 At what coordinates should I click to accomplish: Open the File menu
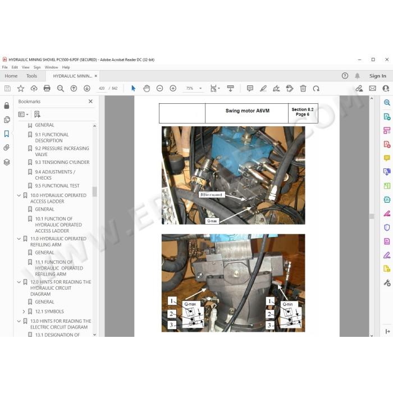4,67
